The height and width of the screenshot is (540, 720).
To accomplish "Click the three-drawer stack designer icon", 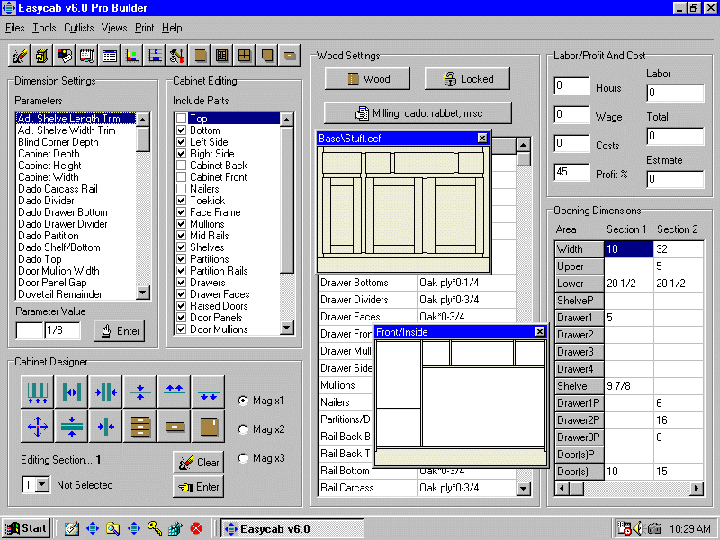I will tap(140, 426).
